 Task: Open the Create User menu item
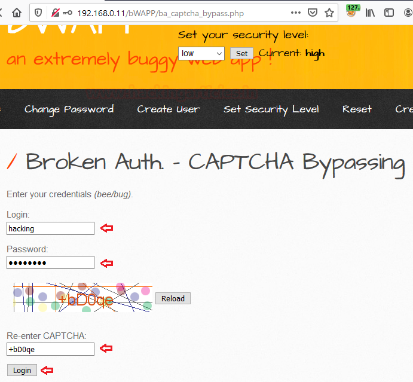[169, 109]
